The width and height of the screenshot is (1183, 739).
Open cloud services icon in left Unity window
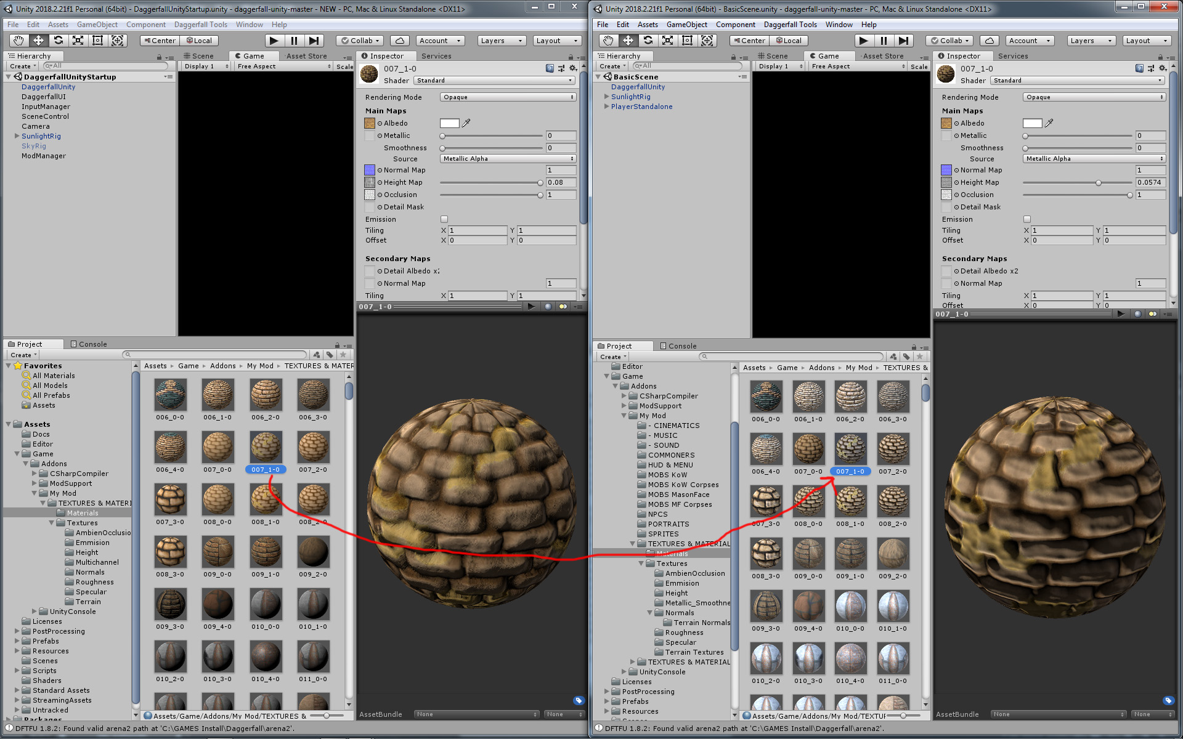(x=400, y=41)
